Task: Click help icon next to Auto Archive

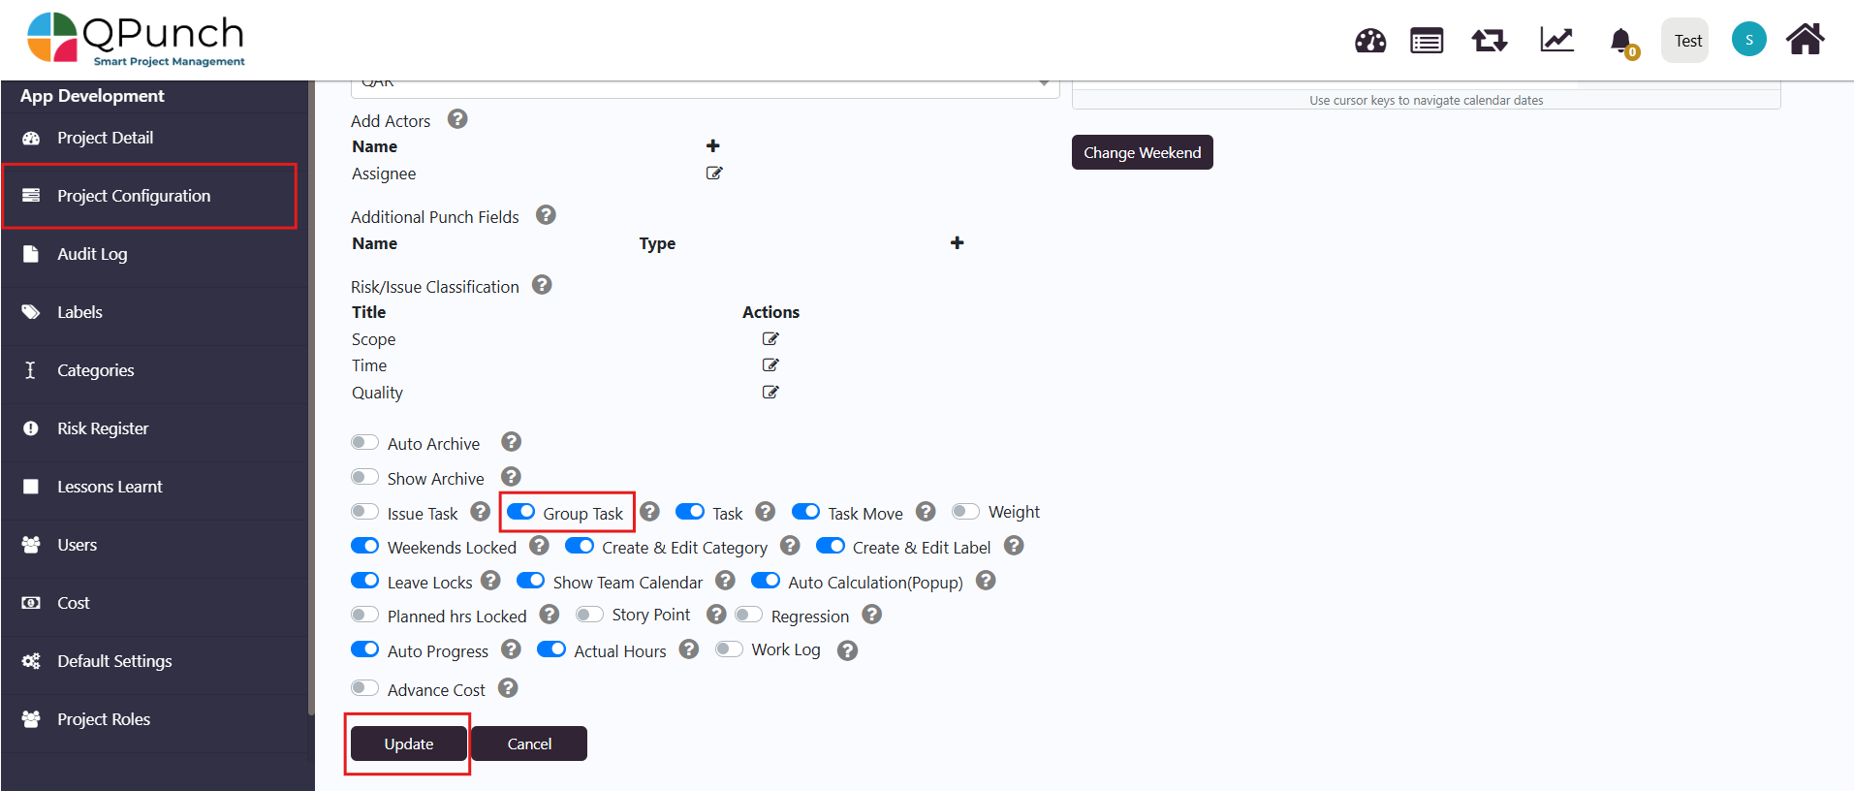Action: (x=511, y=442)
